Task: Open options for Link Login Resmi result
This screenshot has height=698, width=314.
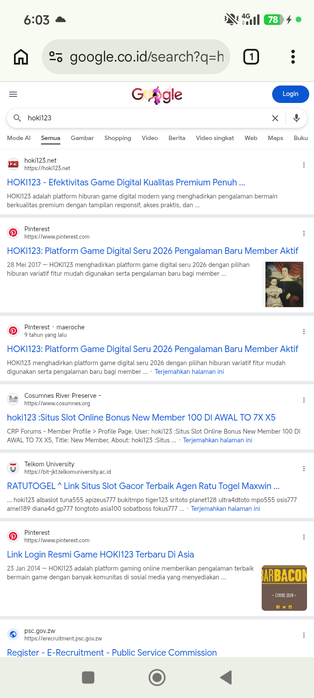Action: [304, 537]
